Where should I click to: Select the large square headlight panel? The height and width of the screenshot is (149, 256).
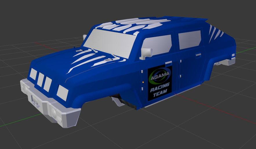tap(62, 93)
